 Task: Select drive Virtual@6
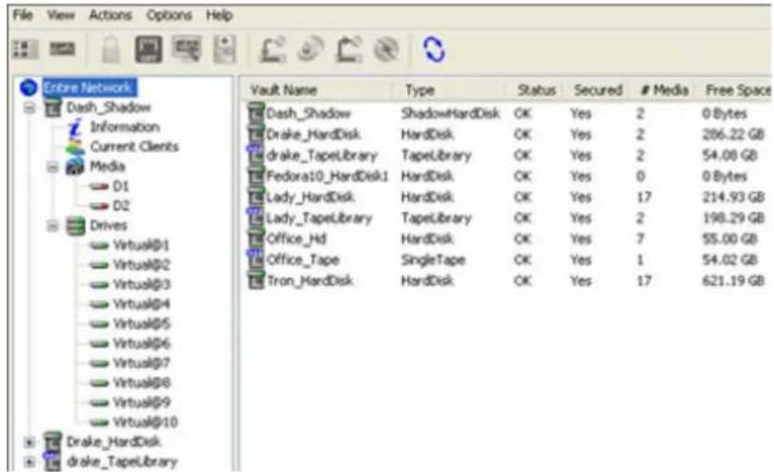point(141,343)
